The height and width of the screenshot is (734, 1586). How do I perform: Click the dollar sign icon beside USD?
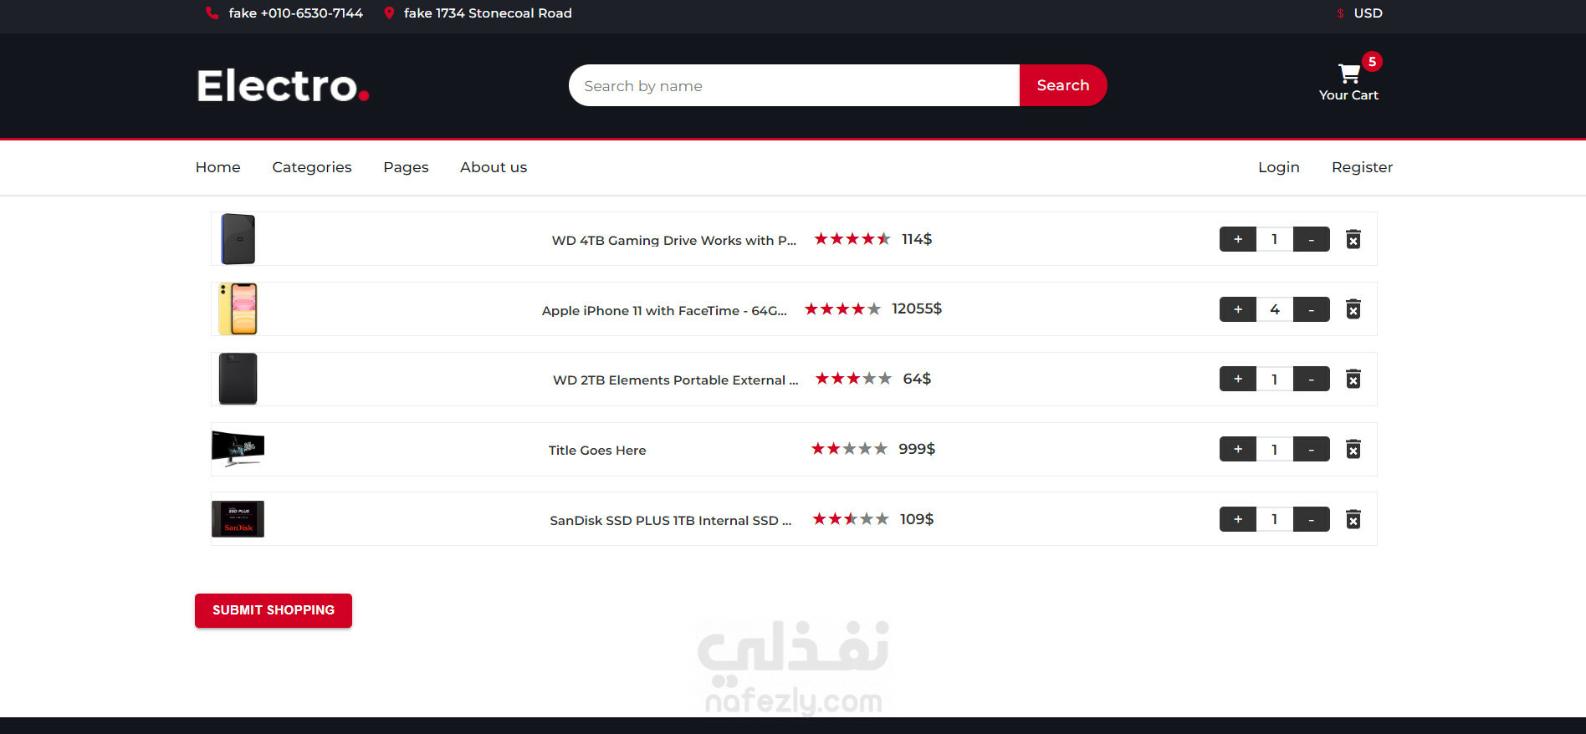[x=1340, y=13]
